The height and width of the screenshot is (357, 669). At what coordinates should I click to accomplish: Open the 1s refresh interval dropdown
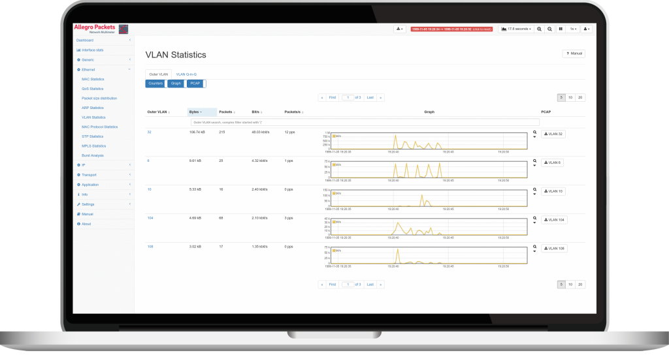point(572,29)
